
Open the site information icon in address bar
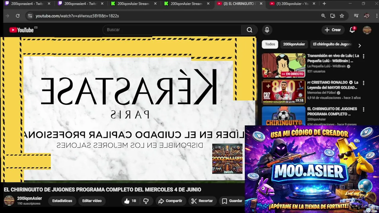tap(30, 16)
